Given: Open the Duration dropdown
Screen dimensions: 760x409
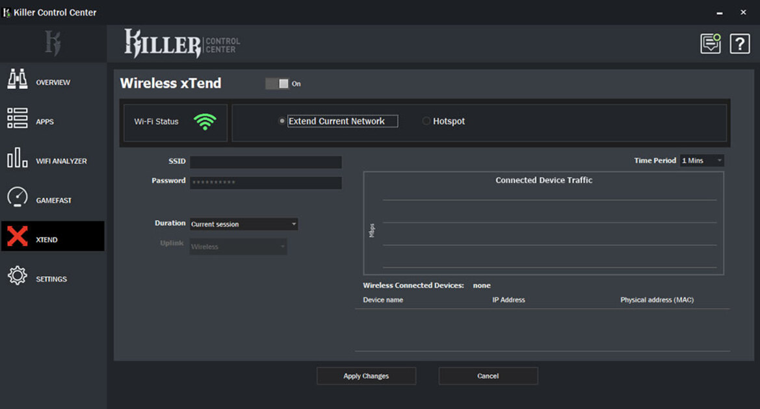Looking at the screenshot, I should click(x=244, y=224).
